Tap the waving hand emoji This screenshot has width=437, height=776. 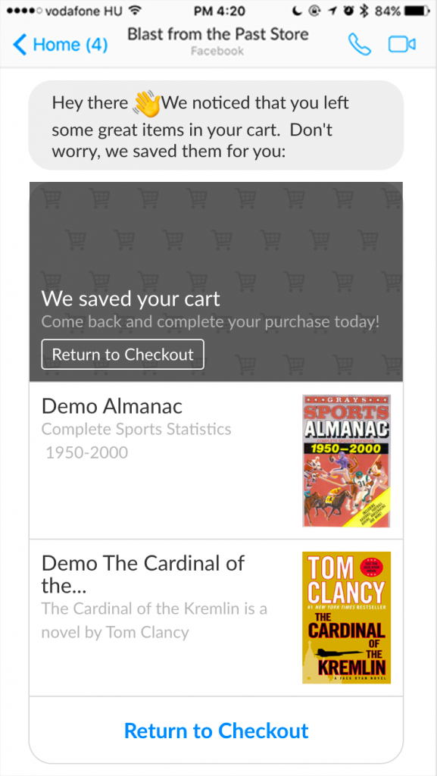click(x=147, y=103)
